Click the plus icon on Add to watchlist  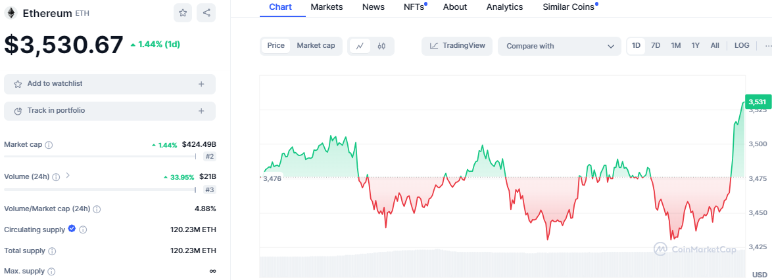201,84
